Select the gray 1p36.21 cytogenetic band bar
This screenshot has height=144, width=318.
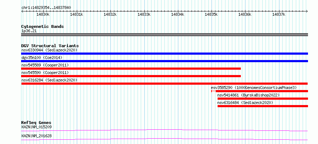click(164, 35)
